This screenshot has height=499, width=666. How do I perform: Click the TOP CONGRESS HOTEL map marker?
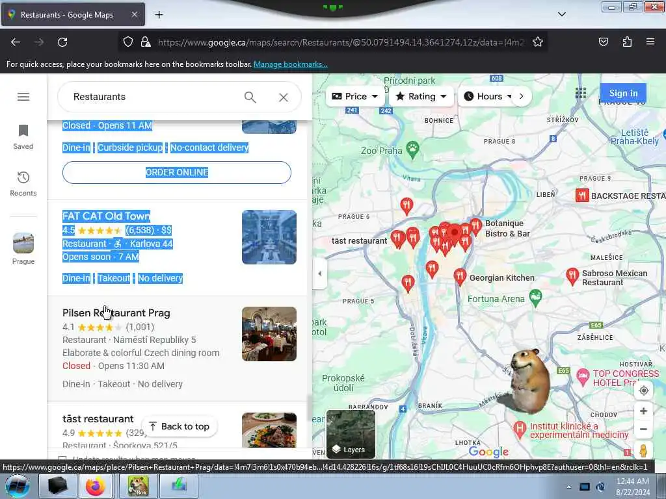[583, 376]
